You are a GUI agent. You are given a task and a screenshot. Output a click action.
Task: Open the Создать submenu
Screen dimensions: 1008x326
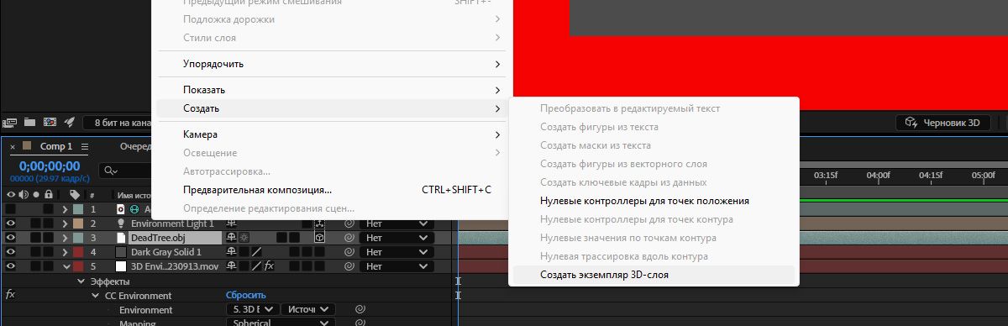333,108
